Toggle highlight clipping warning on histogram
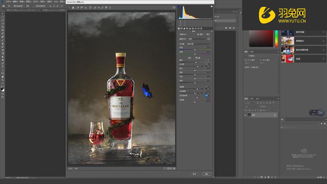Image resolution: width=327 pixels, height=184 pixels. 211,7
